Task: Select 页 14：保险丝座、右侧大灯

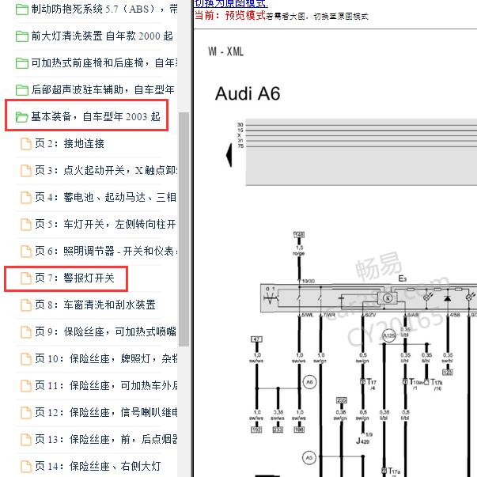Action: [x=91, y=466]
